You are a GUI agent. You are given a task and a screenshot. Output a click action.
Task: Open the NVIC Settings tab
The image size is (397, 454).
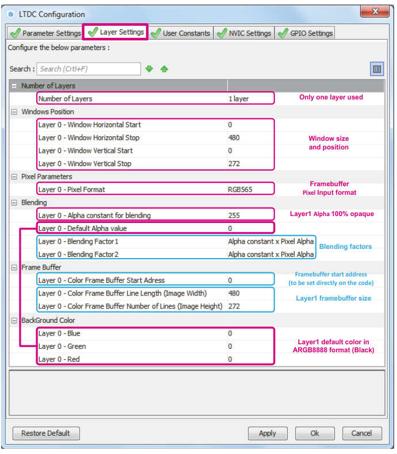point(243,33)
